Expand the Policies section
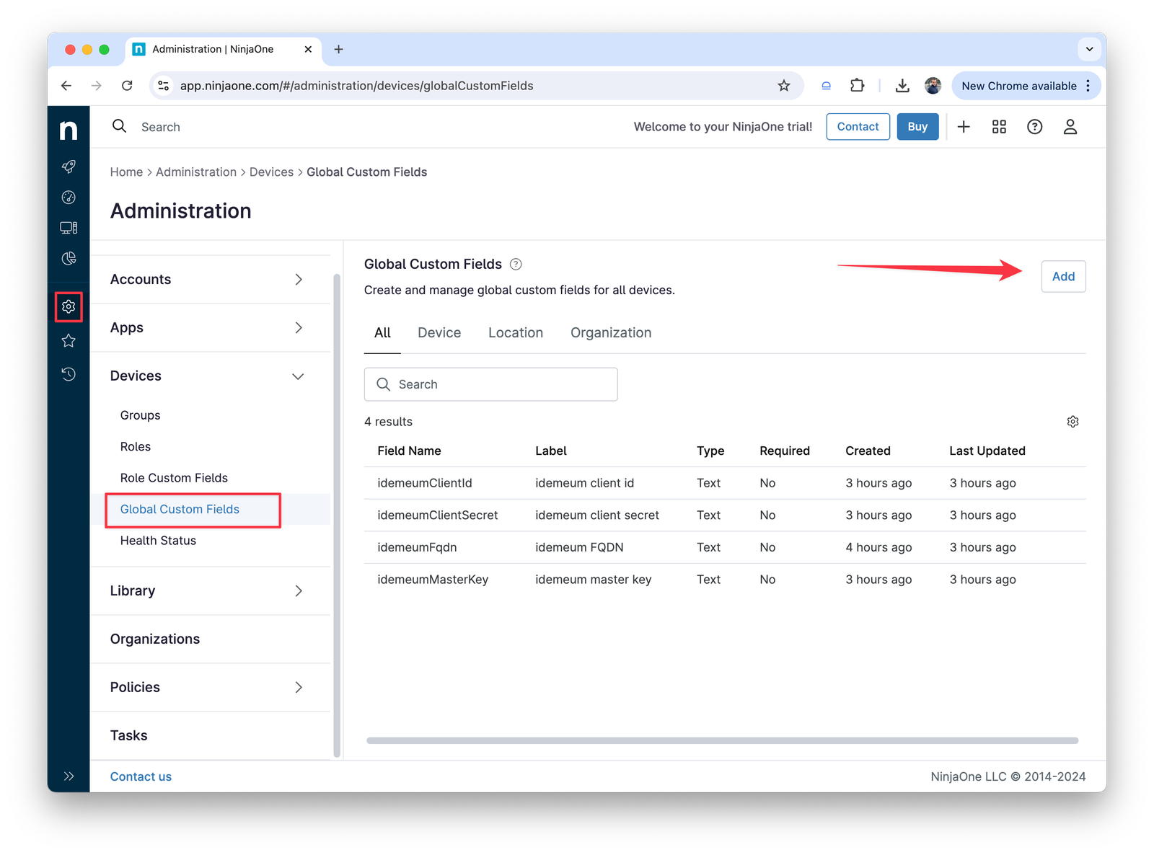This screenshot has width=1154, height=855. [298, 687]
